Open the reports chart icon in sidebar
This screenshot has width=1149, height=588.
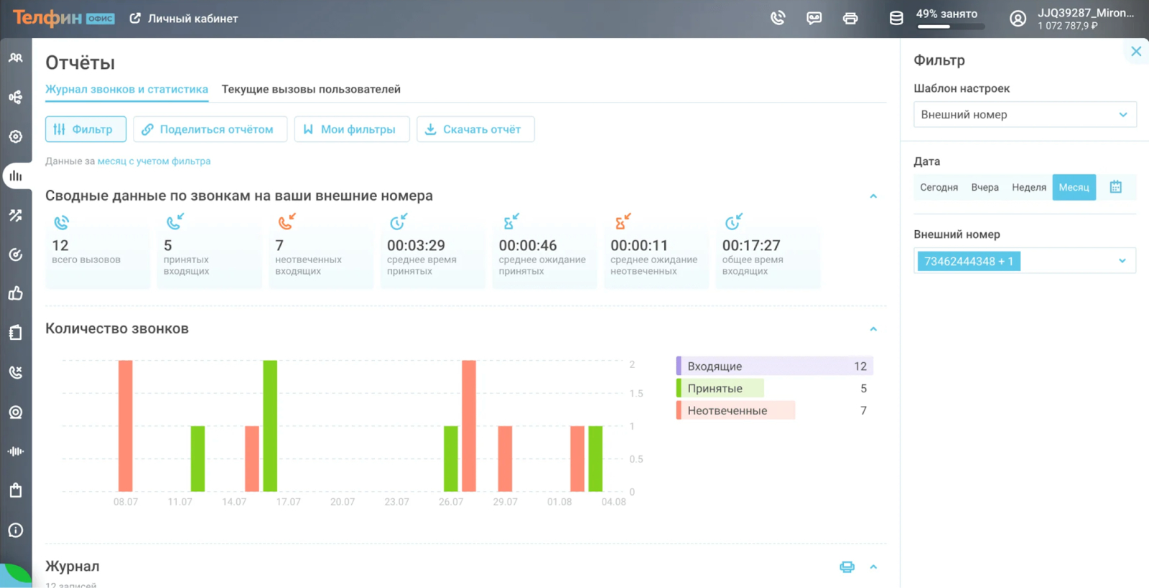pyautogui.click(x=16, y=176)
